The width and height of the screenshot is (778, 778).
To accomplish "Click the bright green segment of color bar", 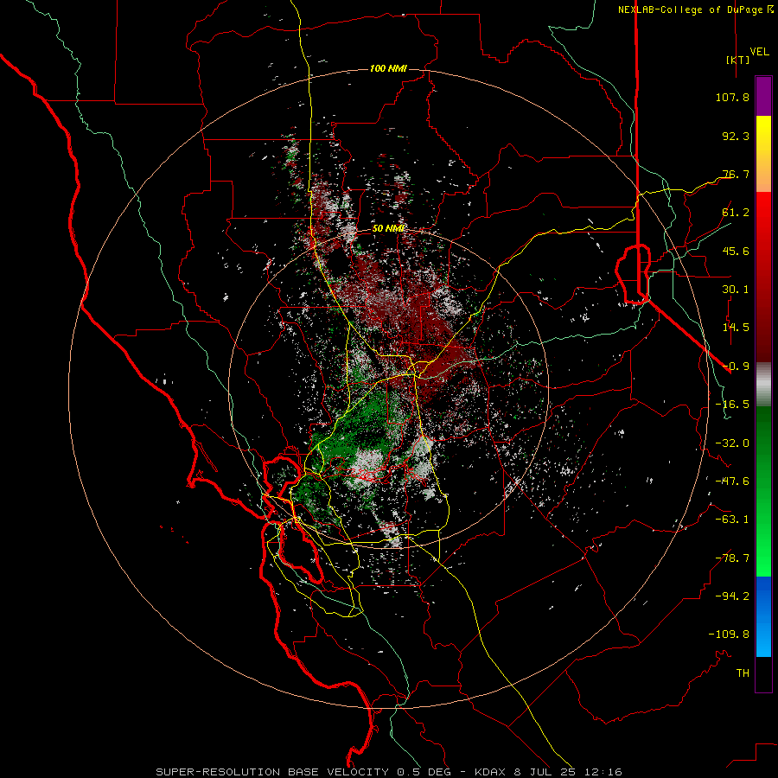I will tap(763, 545).
